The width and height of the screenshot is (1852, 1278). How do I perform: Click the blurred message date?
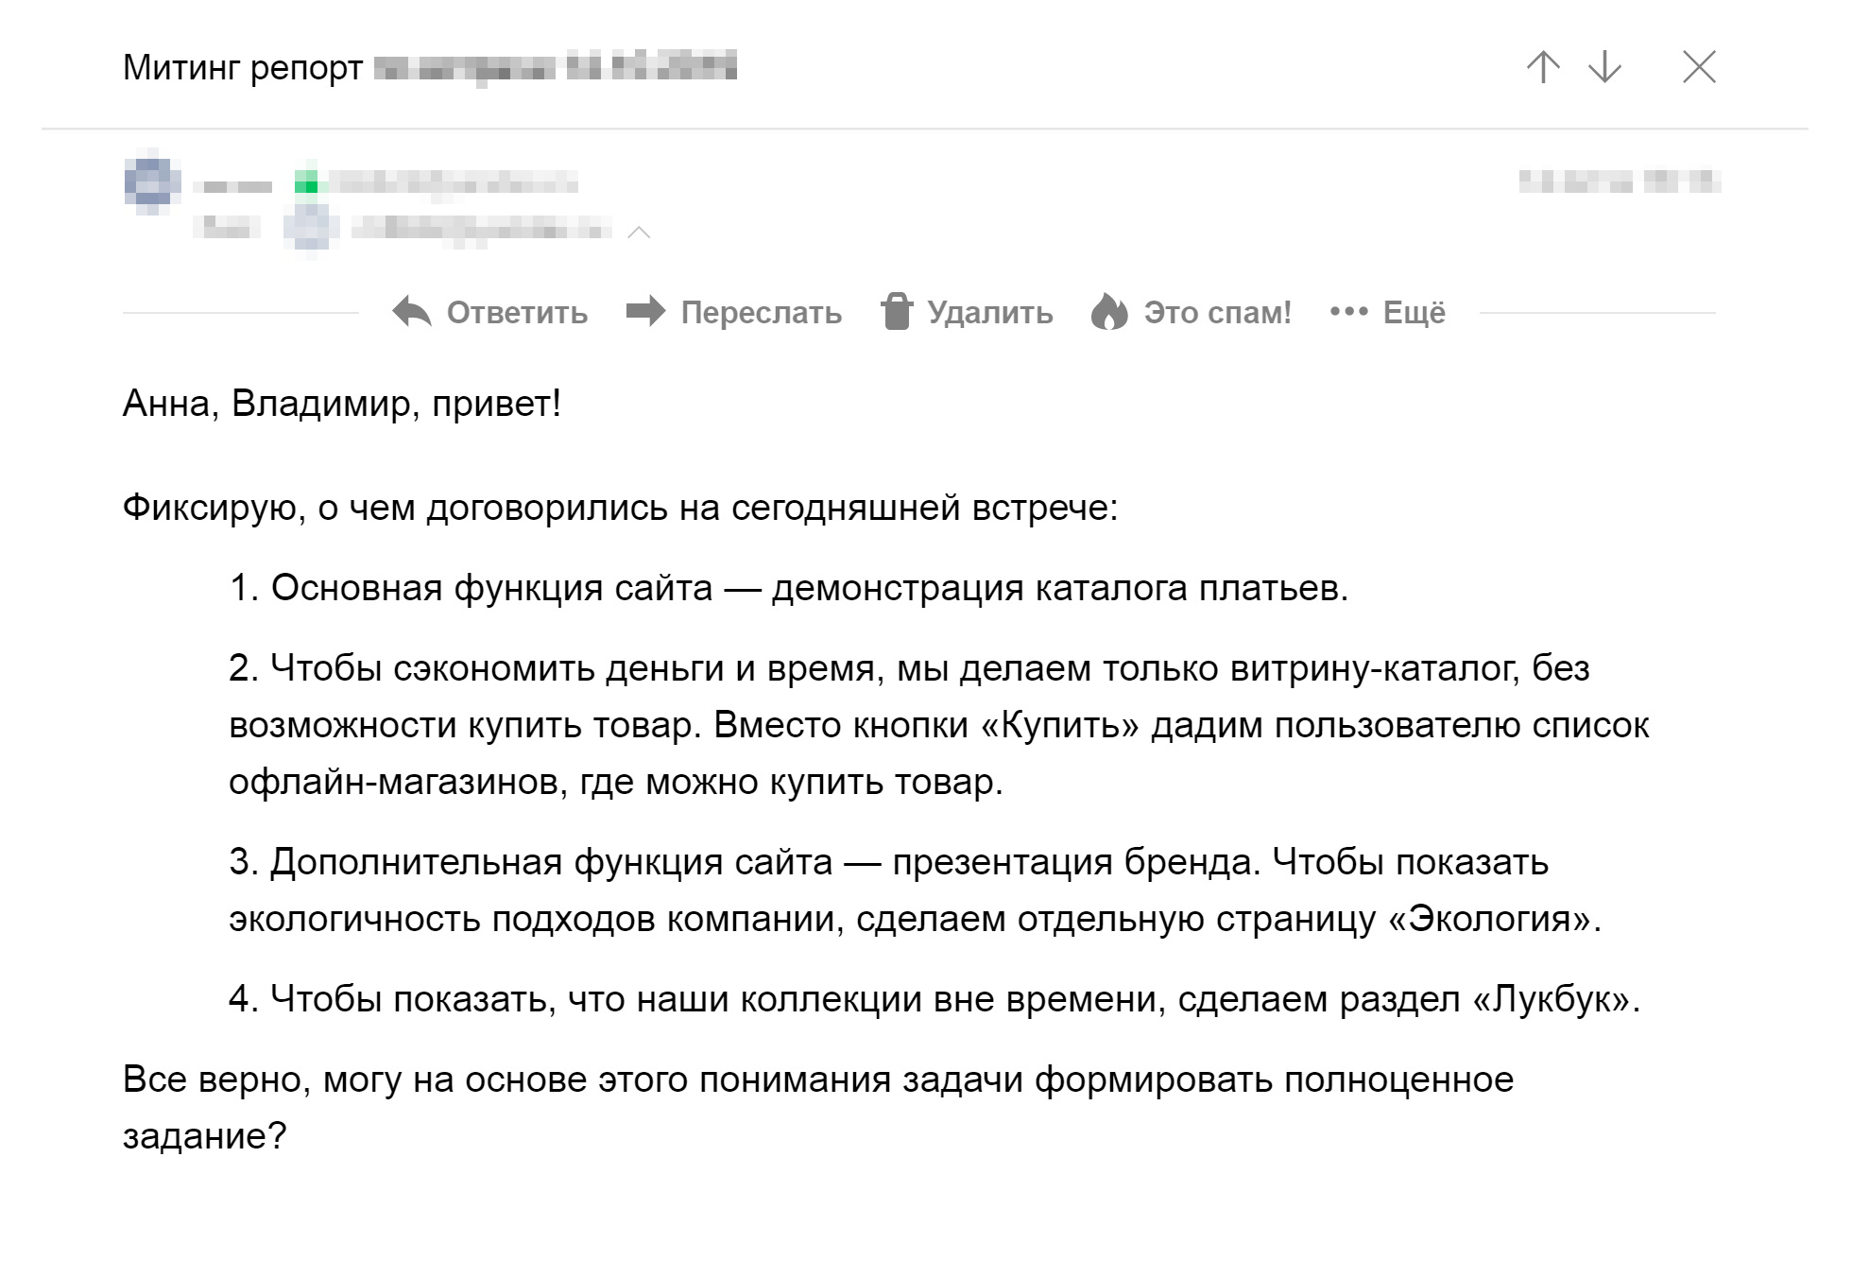[x=1619, y=181]
